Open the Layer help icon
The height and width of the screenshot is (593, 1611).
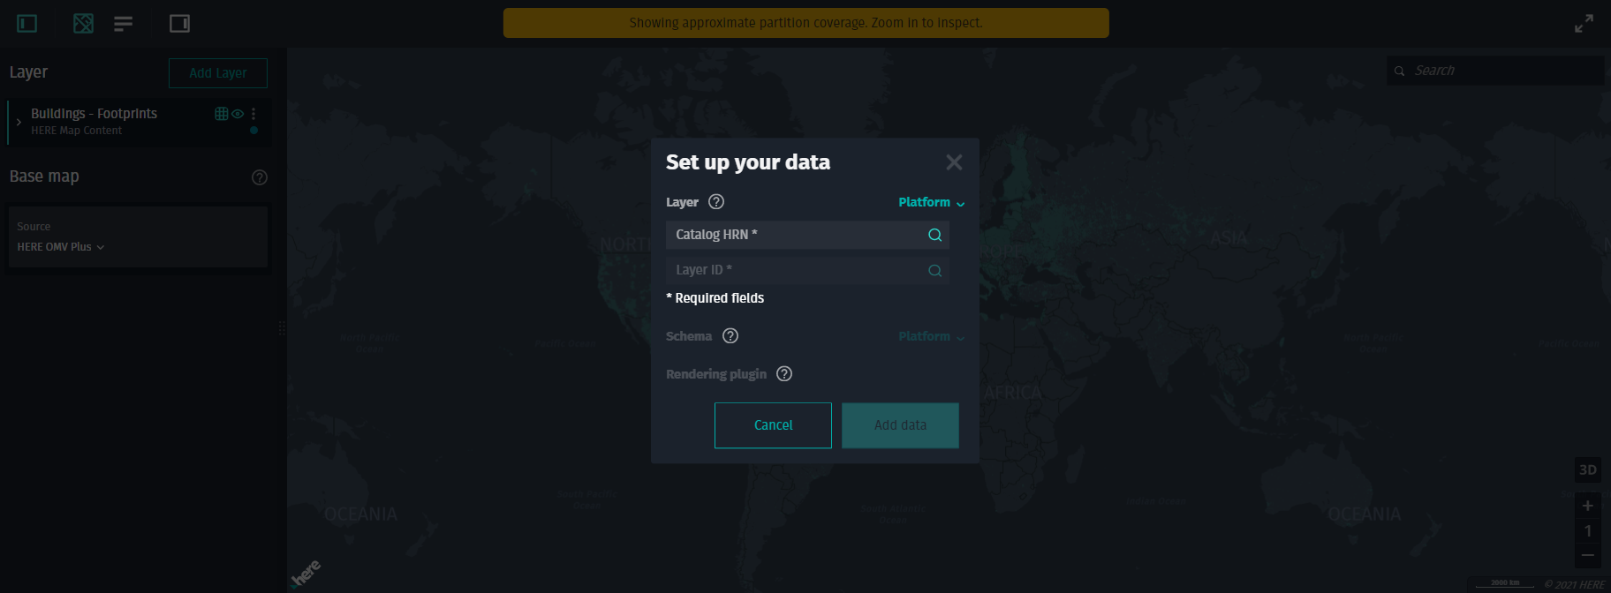pyautogui.click(x=716, y=202)
